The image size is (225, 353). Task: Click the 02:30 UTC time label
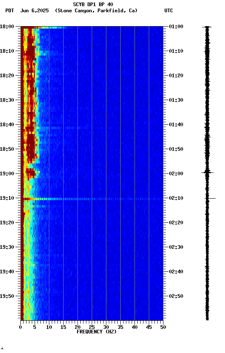coord(176,247)
